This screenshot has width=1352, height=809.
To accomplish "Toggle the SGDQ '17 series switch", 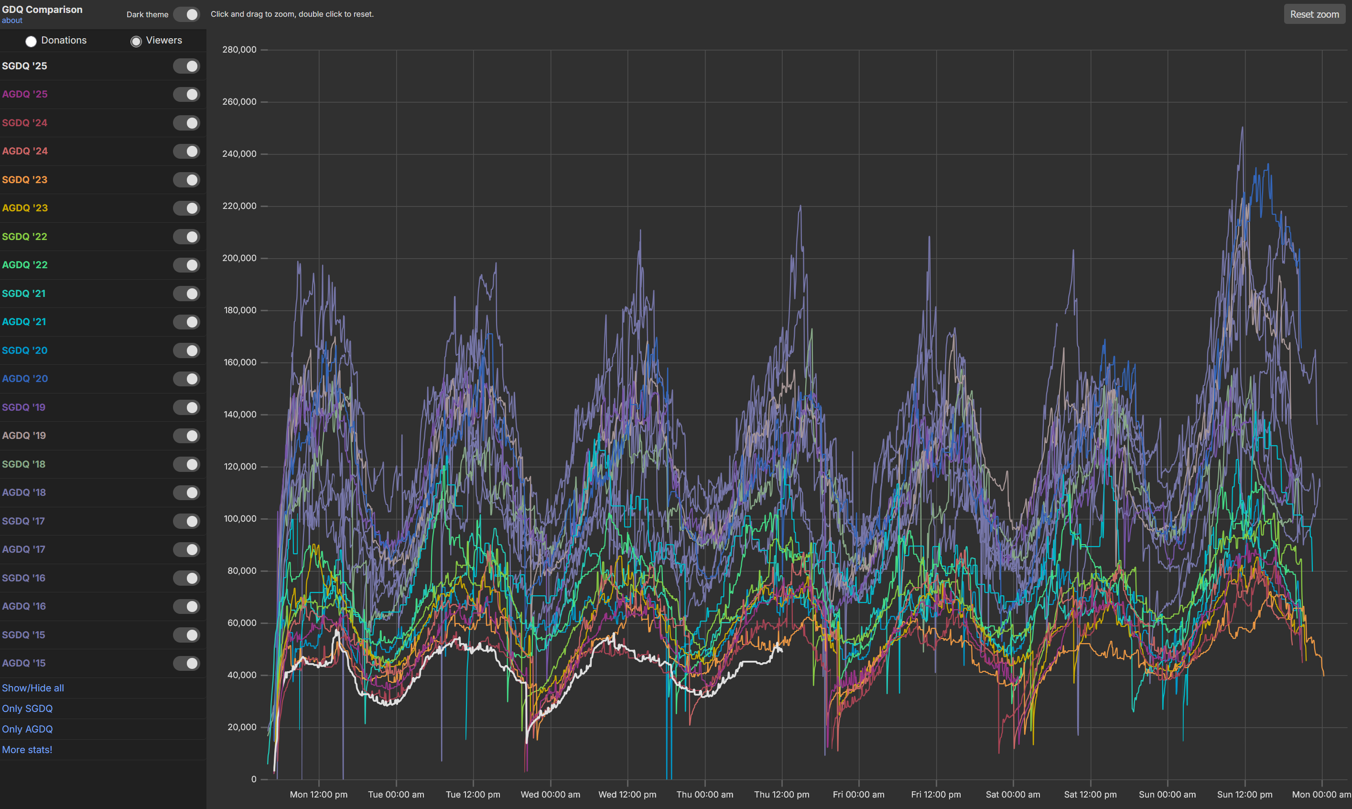I will [186, 521].
